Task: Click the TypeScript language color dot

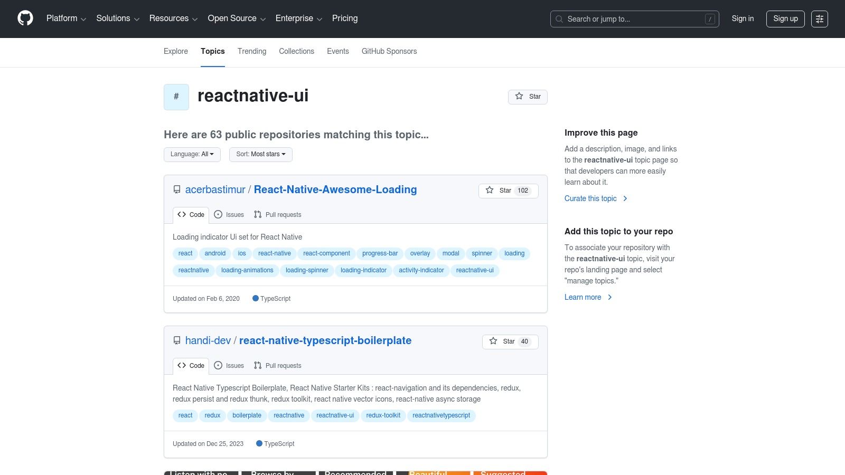Action: [x=256, y=299]
